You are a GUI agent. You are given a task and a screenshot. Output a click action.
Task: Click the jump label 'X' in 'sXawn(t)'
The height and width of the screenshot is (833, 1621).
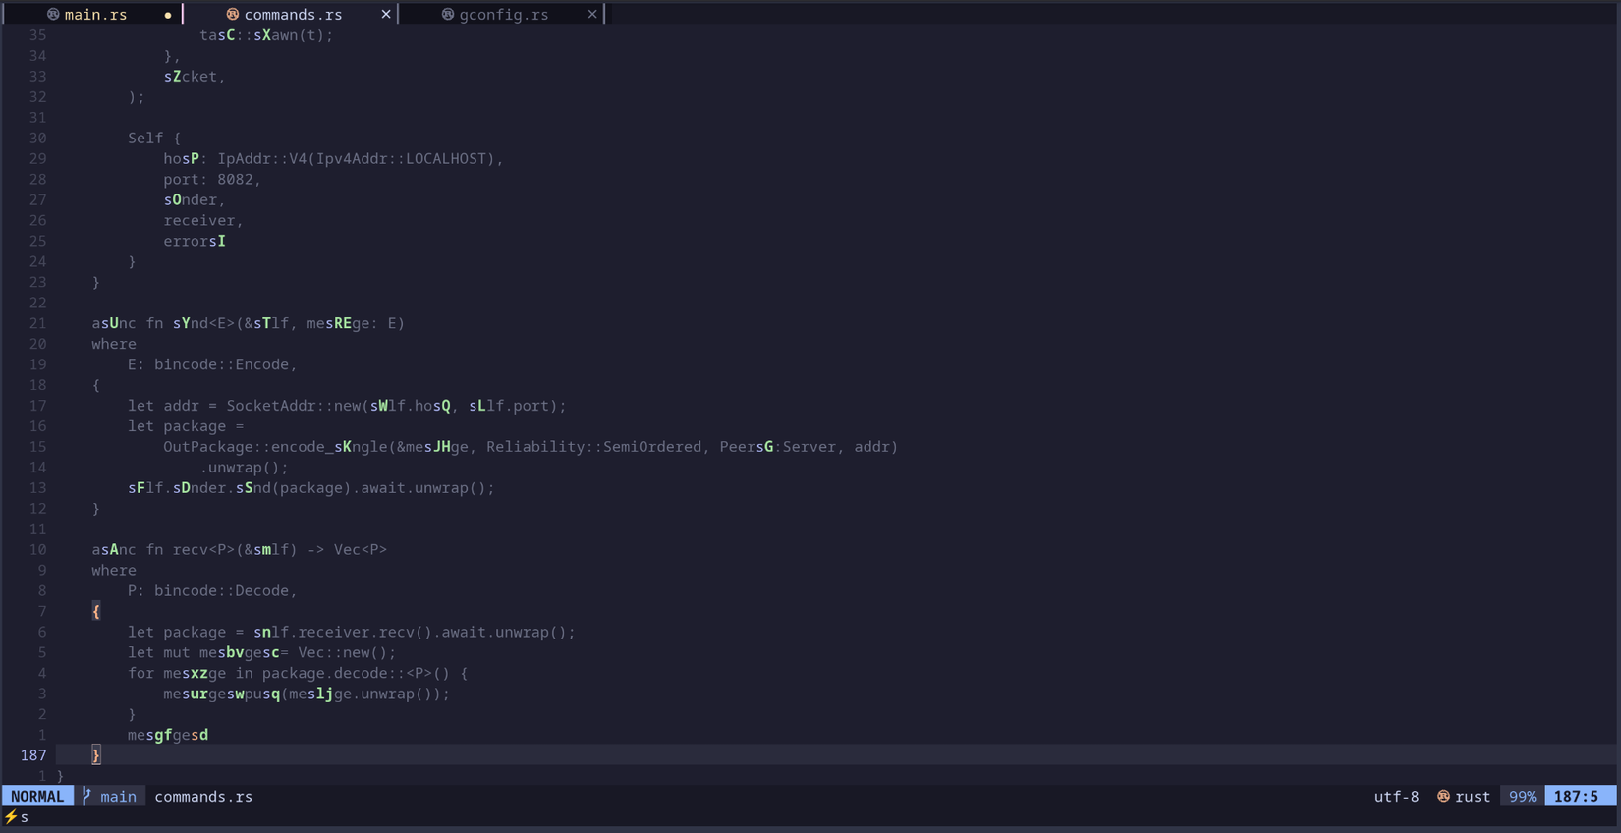point(266,35)
